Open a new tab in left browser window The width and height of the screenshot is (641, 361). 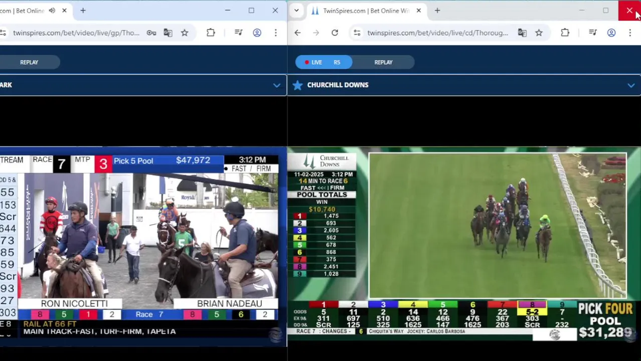coord(83,11)
